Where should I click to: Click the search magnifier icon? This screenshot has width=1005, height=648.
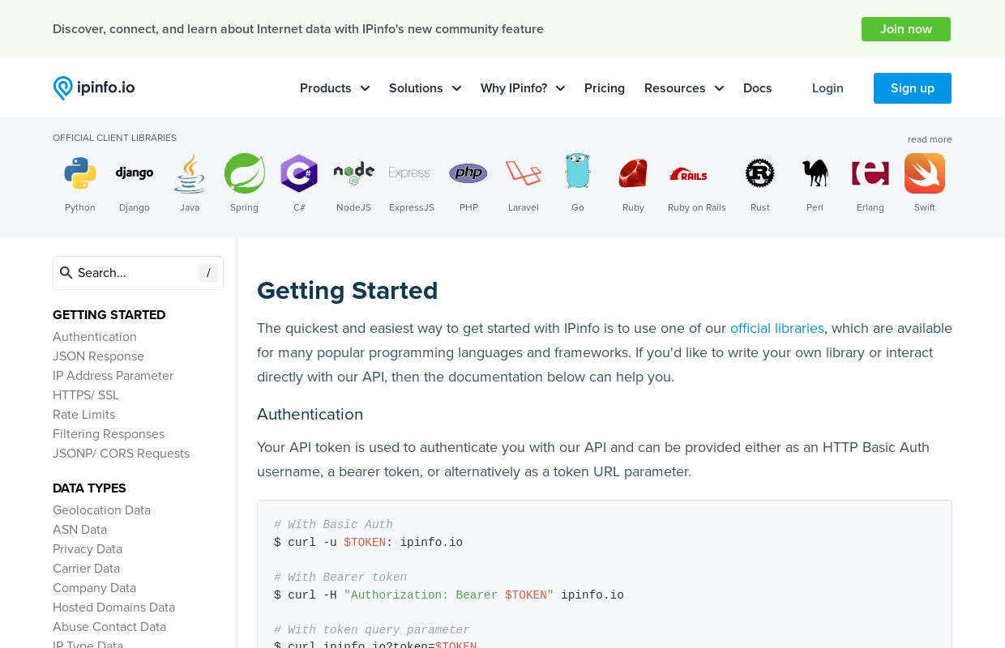[66, 273]
